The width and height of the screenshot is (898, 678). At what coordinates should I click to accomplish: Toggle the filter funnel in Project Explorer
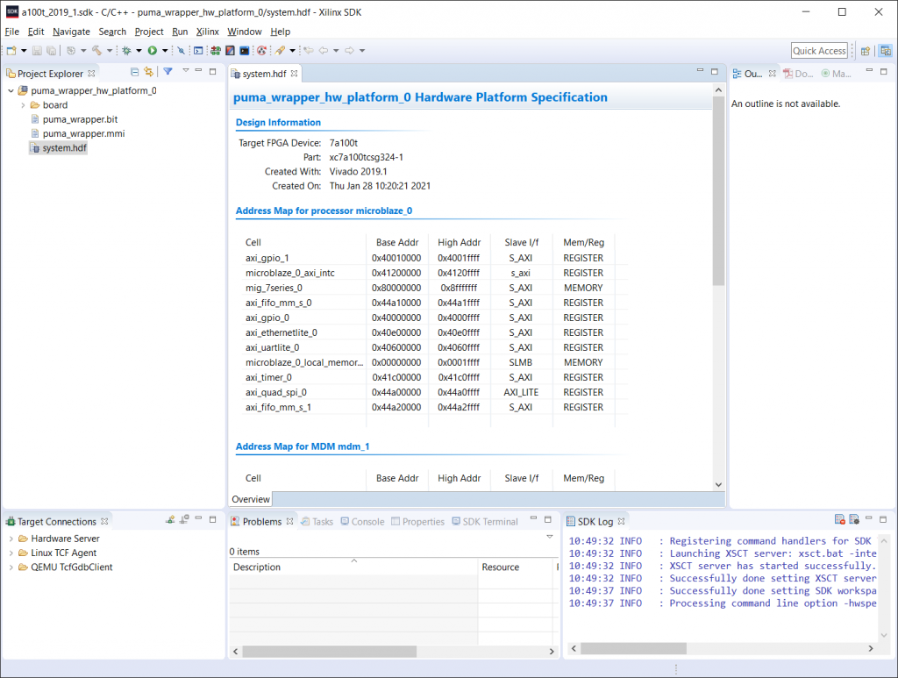(x=167, y=71)
